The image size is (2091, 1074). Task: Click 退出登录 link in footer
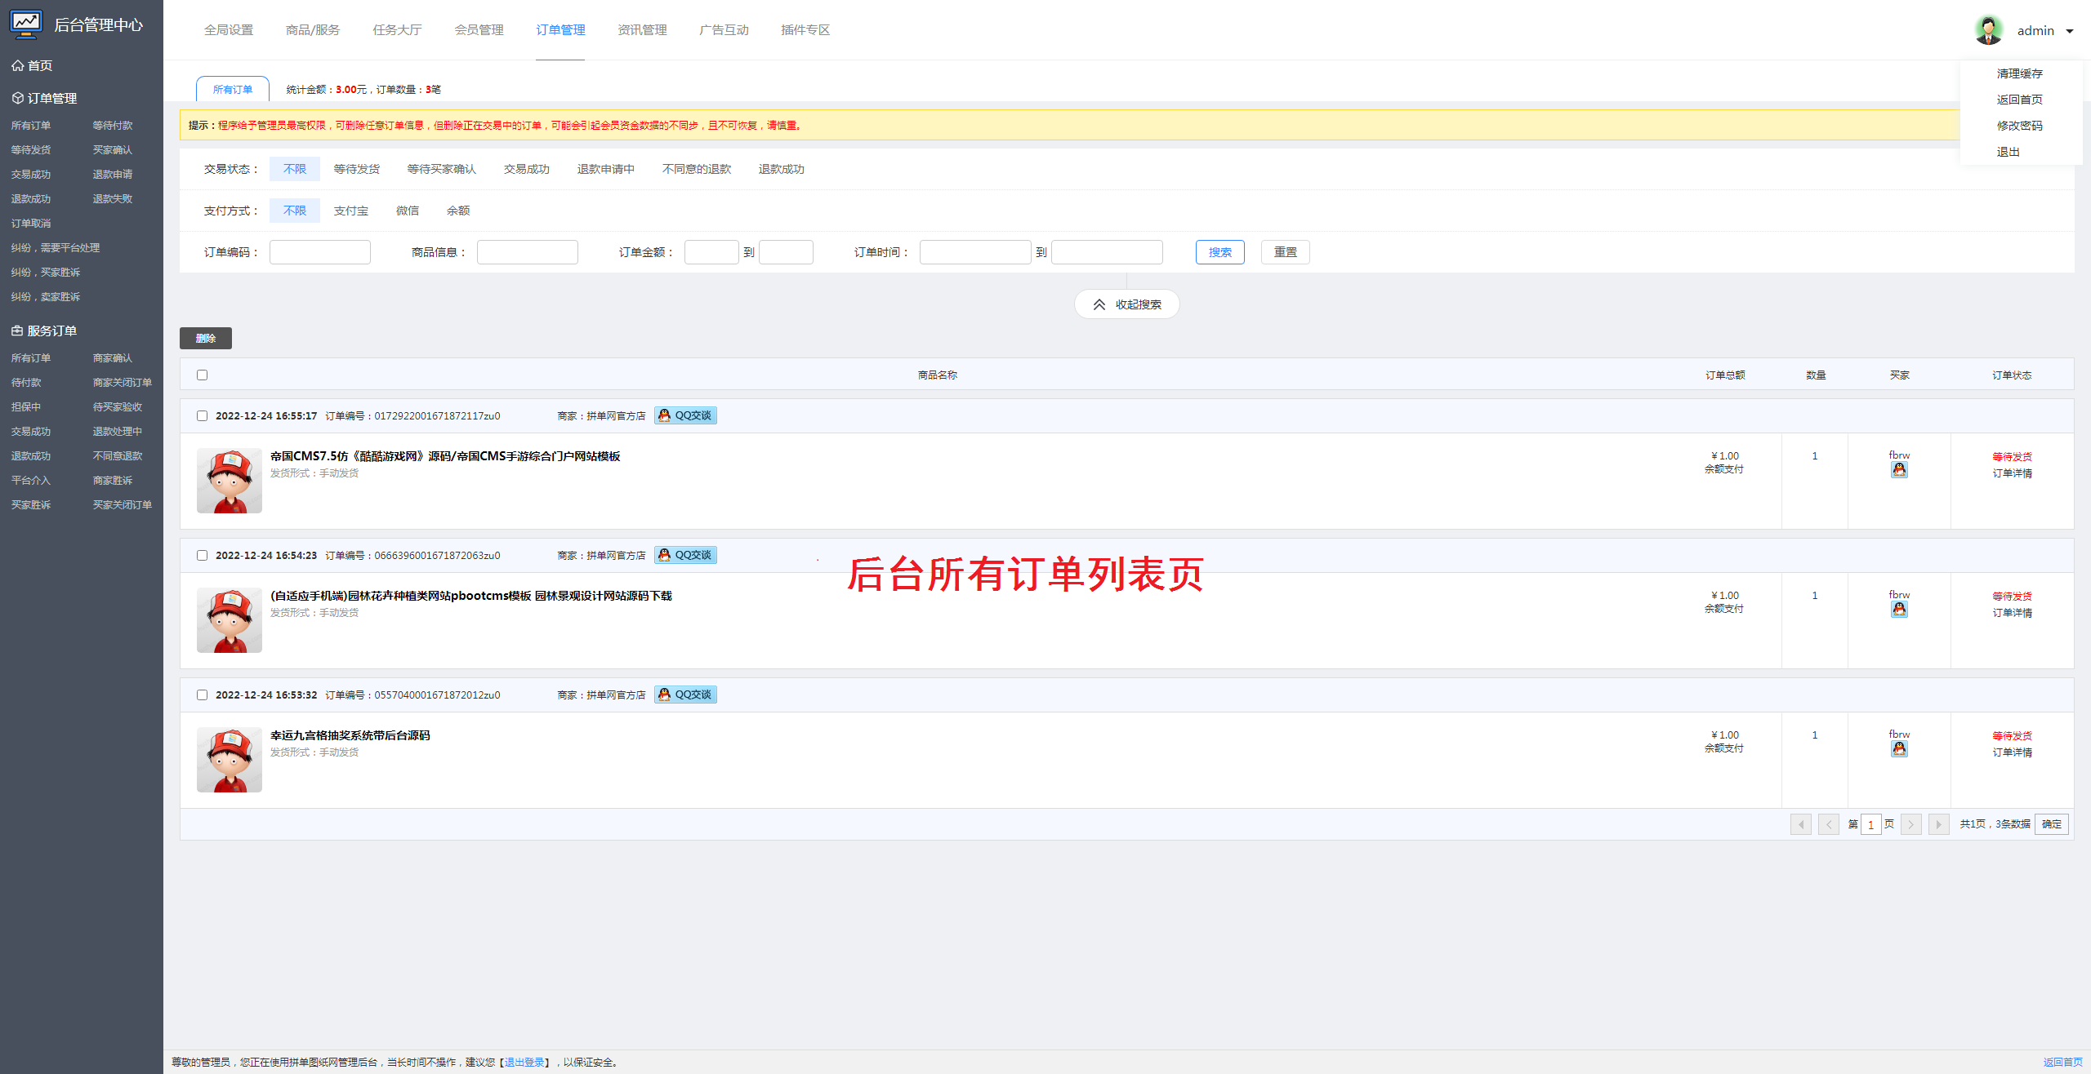coord(524,1062)
